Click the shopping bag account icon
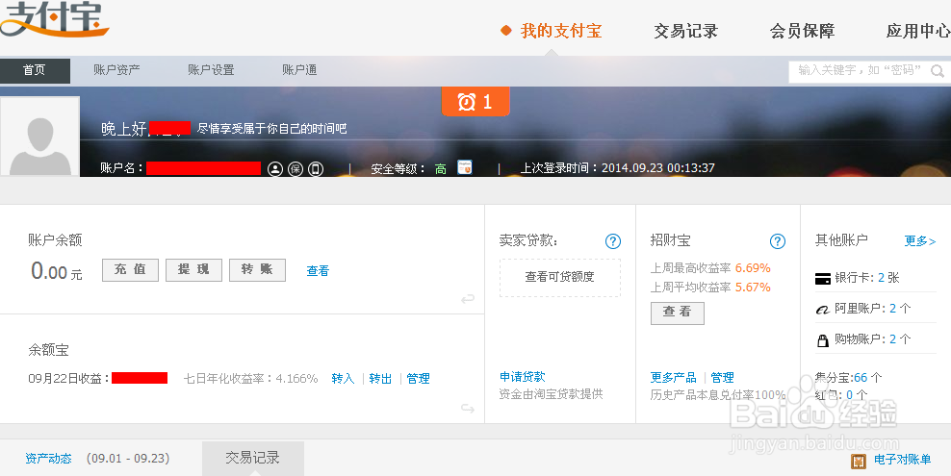The width and height of the screenshot is (951, 476). tap(823, 340)
